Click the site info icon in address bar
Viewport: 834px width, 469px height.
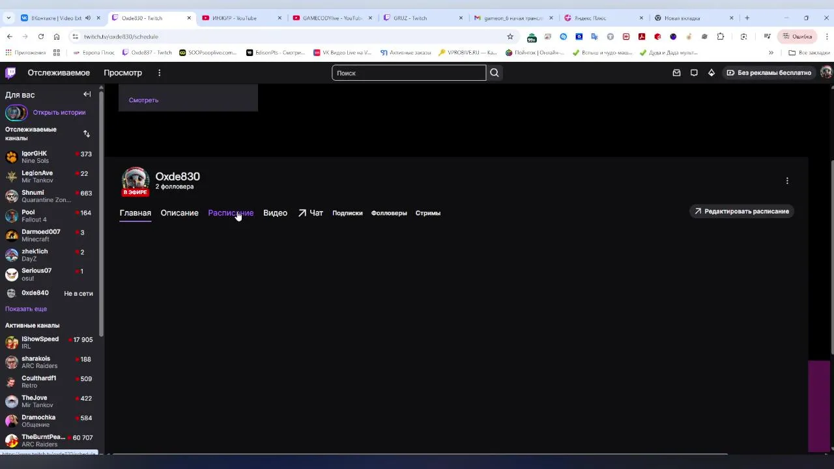(76, 36)
